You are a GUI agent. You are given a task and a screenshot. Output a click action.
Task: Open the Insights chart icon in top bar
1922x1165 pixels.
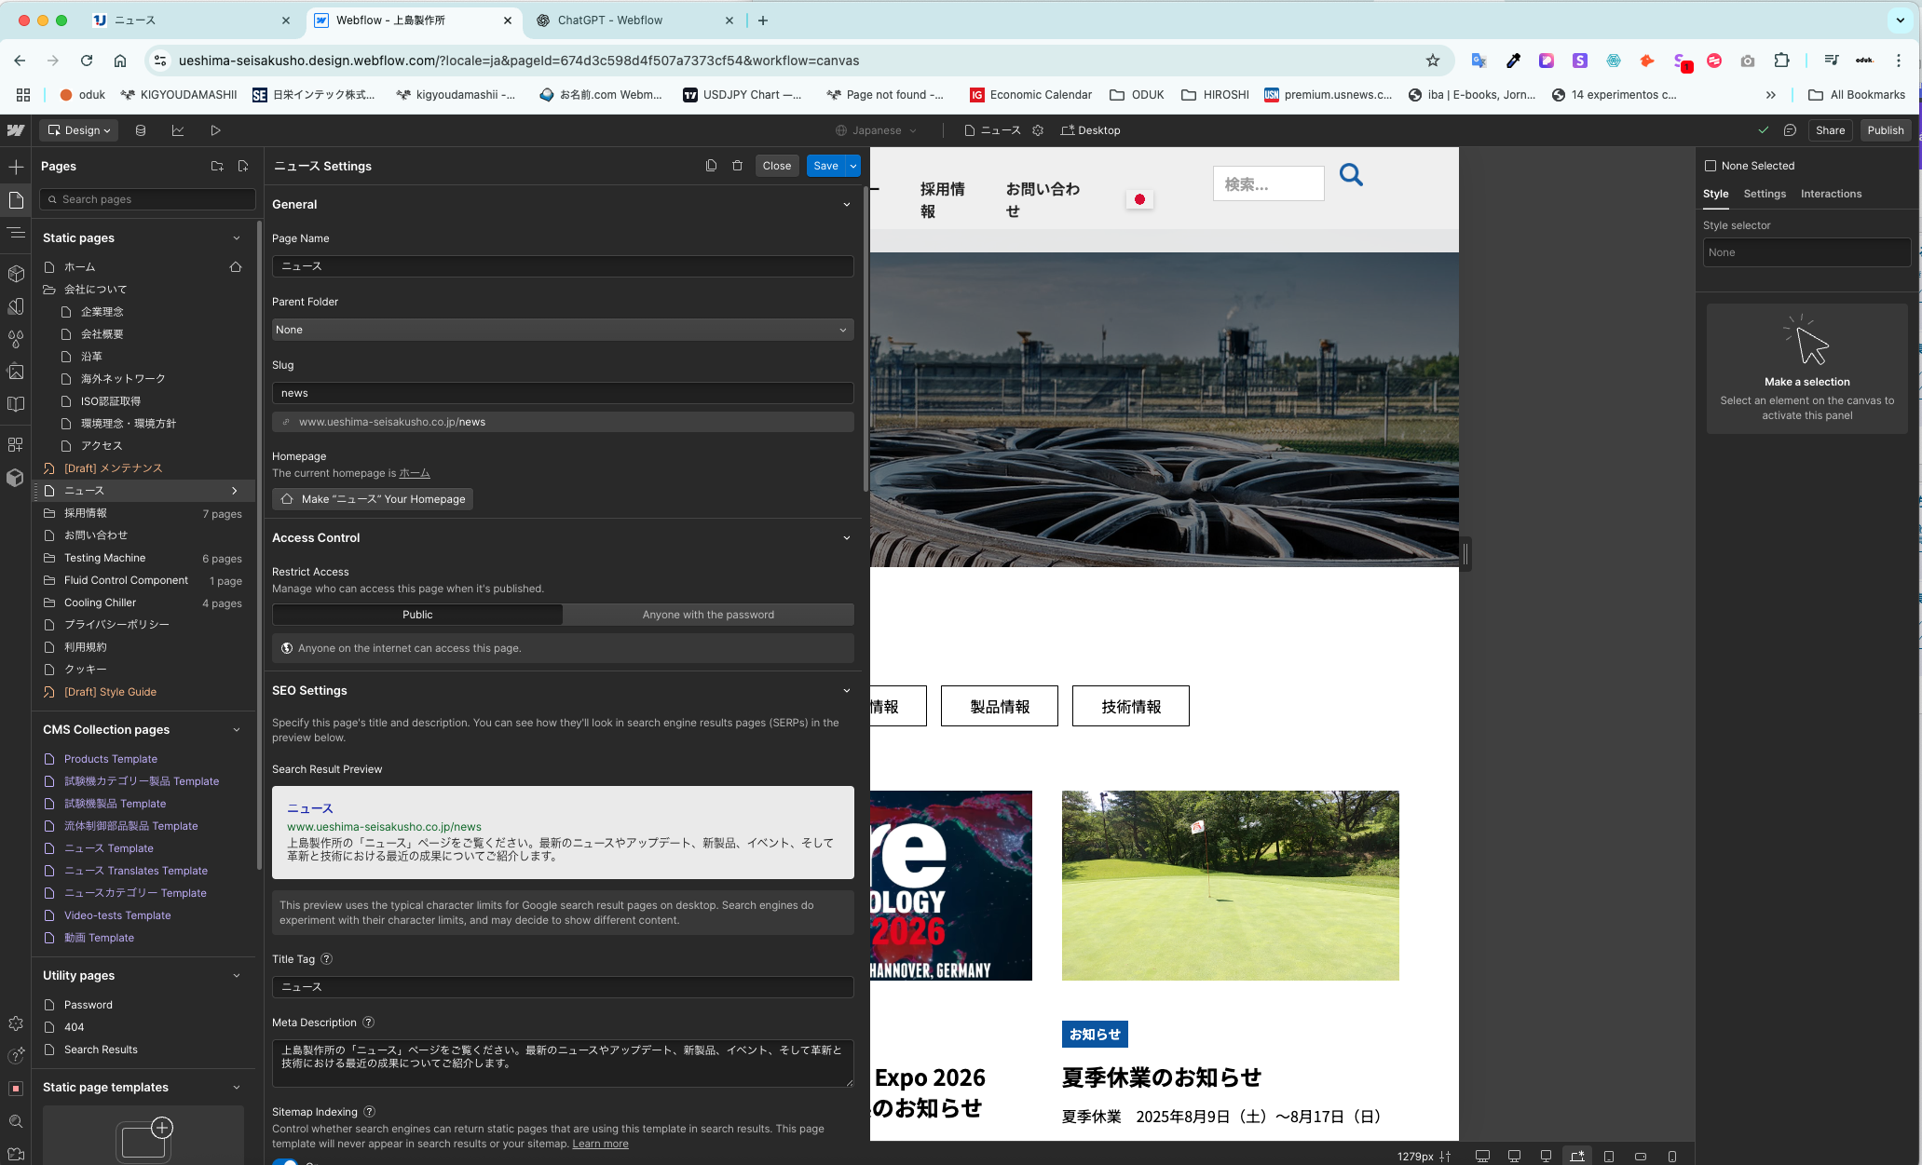coord(178,130)
